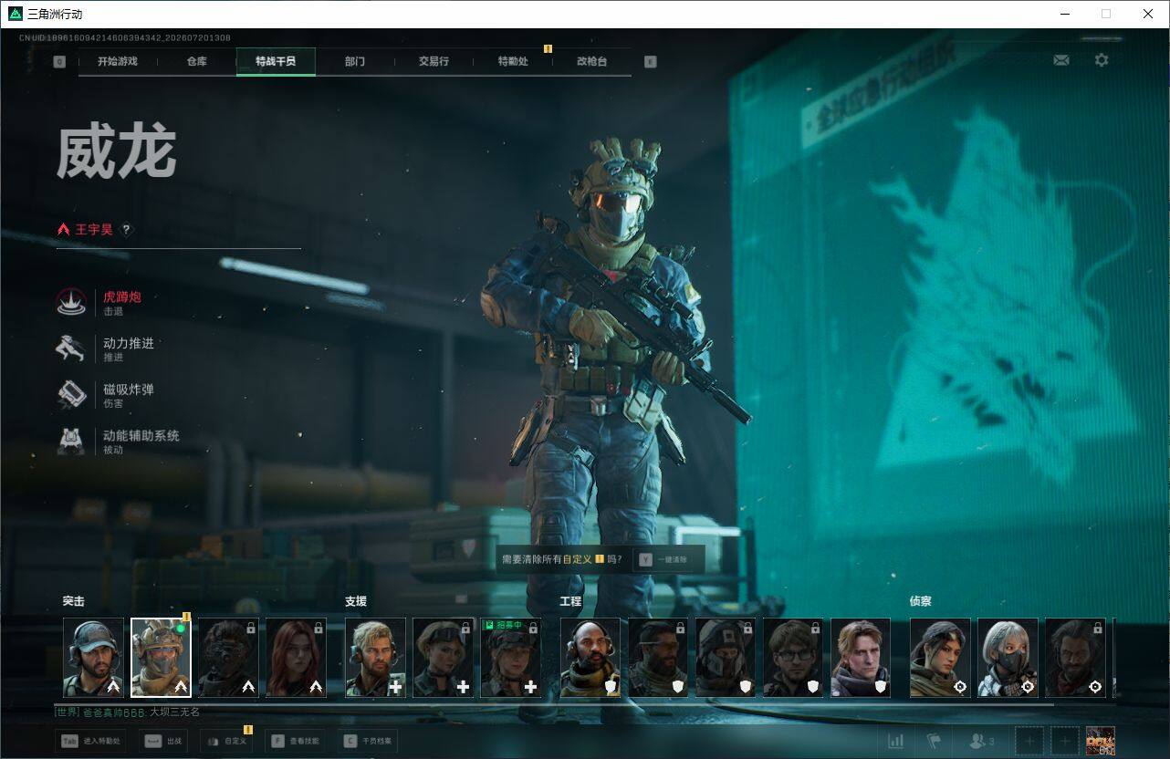Switch to the 交易行 tab
The height and width of the screenshot is (759, 1170).
click(434, 61)
